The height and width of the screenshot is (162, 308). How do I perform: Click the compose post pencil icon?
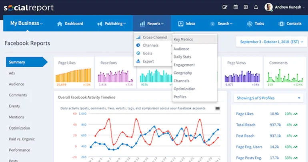(225, 7)
